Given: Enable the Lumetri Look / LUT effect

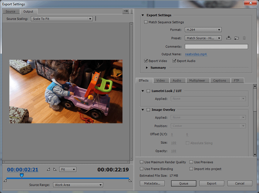Looking at the screenshot, I should click(148, 91).
